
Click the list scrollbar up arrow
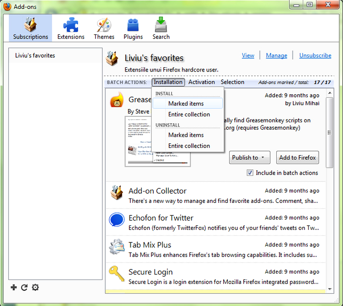330,93
